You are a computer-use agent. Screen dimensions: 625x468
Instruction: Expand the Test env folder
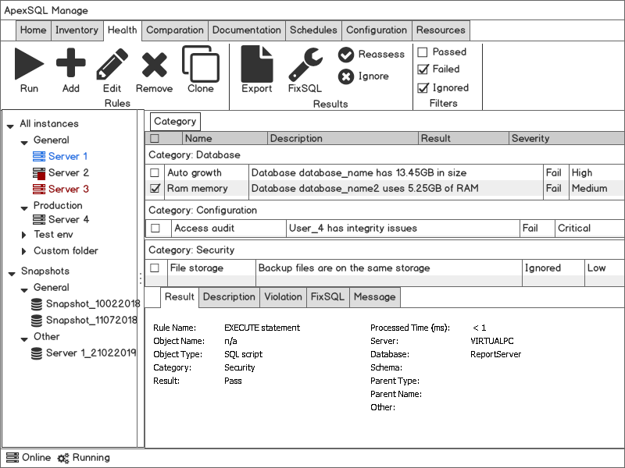[24, 236]
